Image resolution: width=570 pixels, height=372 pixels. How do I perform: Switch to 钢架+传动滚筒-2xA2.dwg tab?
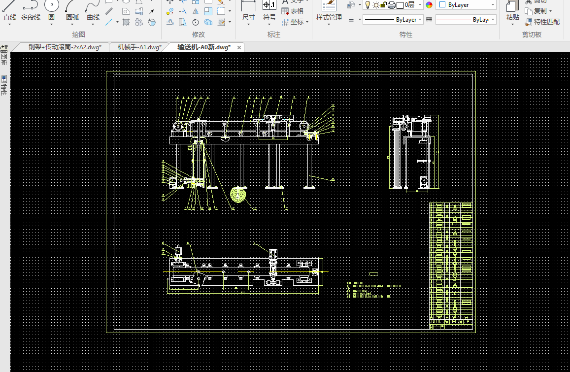(x=65, y=47)
